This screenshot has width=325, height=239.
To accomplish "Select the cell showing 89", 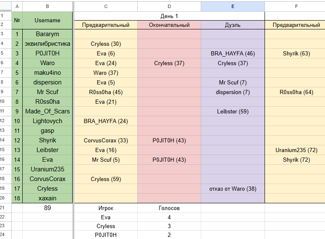I will tap(47, 207).
